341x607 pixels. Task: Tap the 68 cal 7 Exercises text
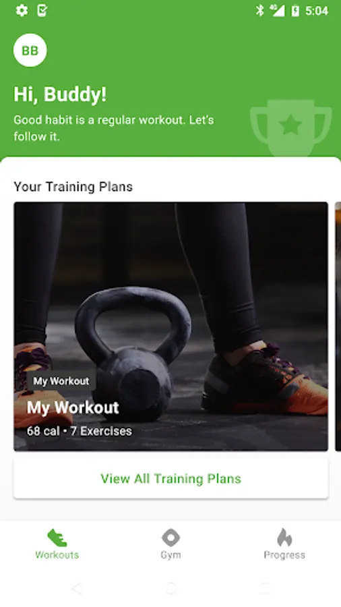[x=80, y=431]
